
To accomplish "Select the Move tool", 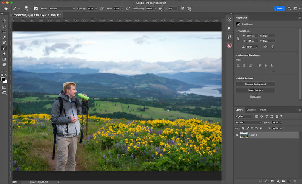I will pos(4,21).
